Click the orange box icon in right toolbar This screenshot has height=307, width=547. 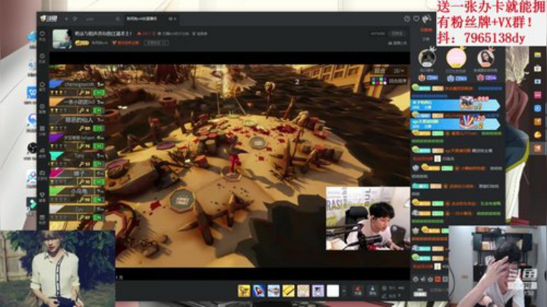(x=538, y=122)
